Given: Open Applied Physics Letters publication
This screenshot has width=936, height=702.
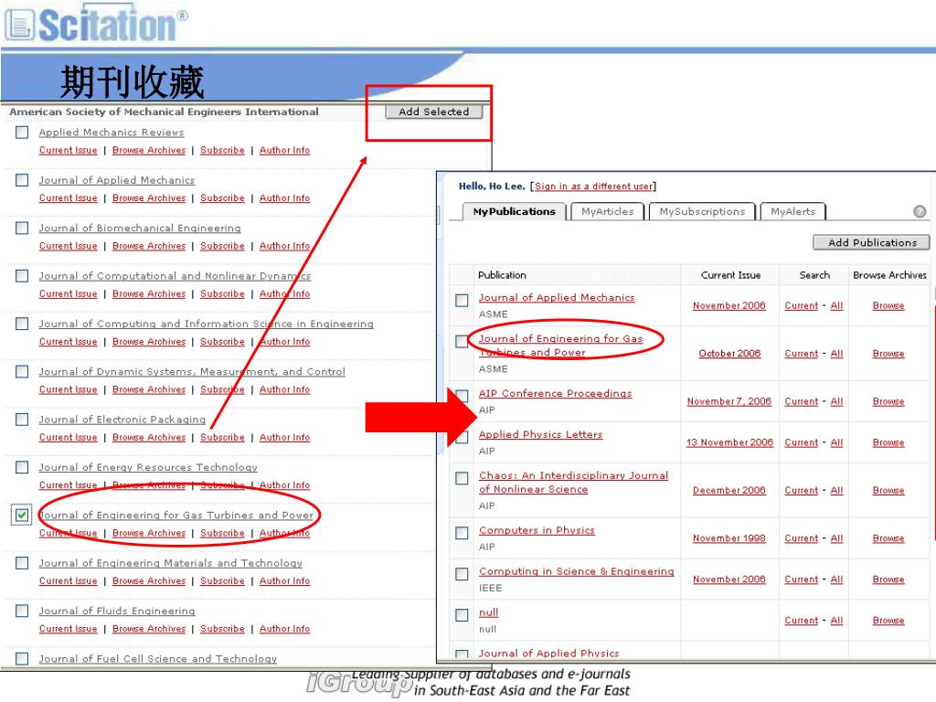Looking at the screenshot, I should (540, 434).
